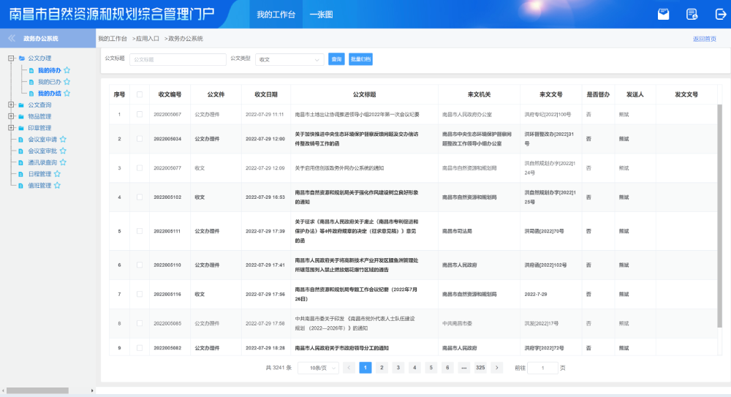Expand the 公文查询 tree node
731x397 pixels.
pyautogui.click(x=11, y=105)
